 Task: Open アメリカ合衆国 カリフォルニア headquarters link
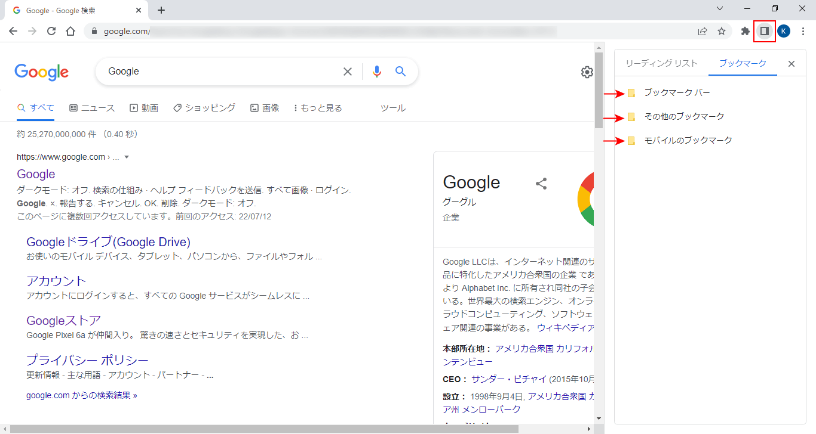(x=544, y=349)
